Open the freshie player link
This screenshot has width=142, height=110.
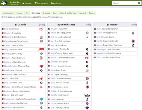click(7, 58)
